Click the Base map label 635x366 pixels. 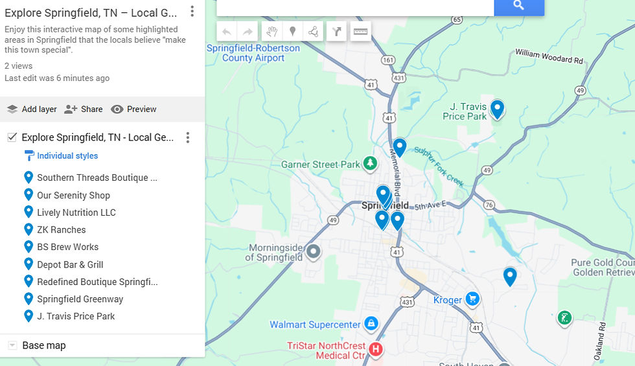pyautogui.click(x=44, y=345)
